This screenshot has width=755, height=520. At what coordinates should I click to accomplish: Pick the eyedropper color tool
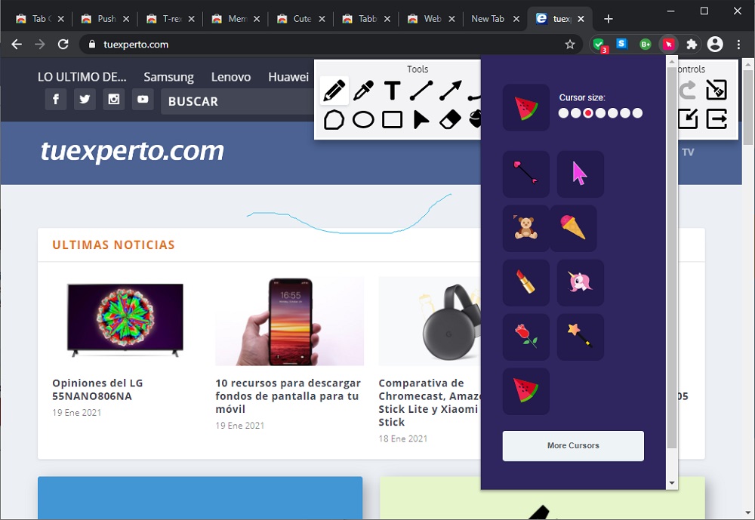(363, 91)
